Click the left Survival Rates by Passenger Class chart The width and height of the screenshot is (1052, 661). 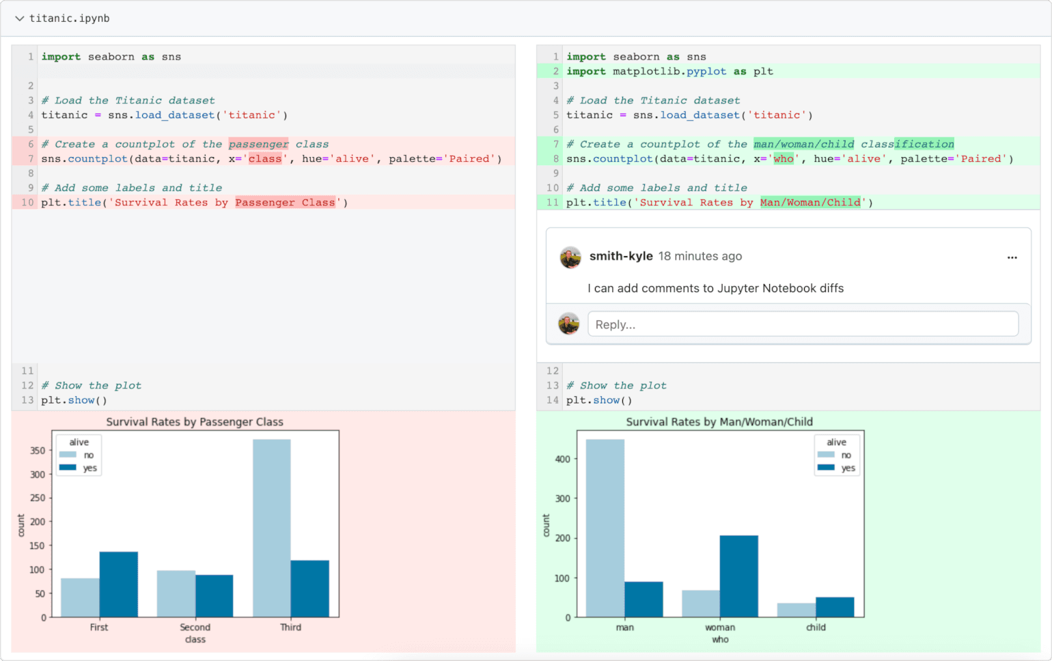point(195,533)
